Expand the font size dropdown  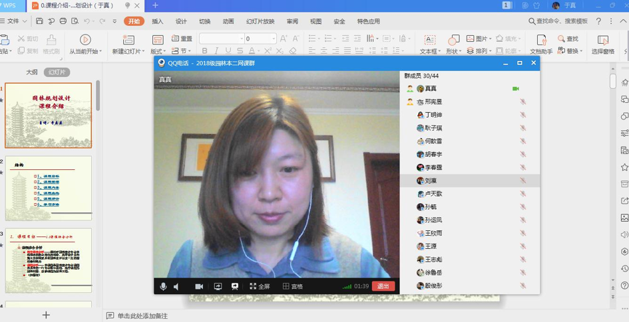[274, 39]
